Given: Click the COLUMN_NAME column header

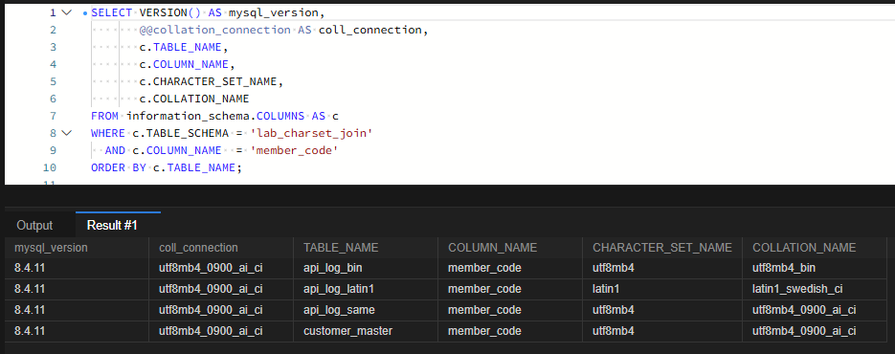Looking at the screenshot, I should [510, 247].
